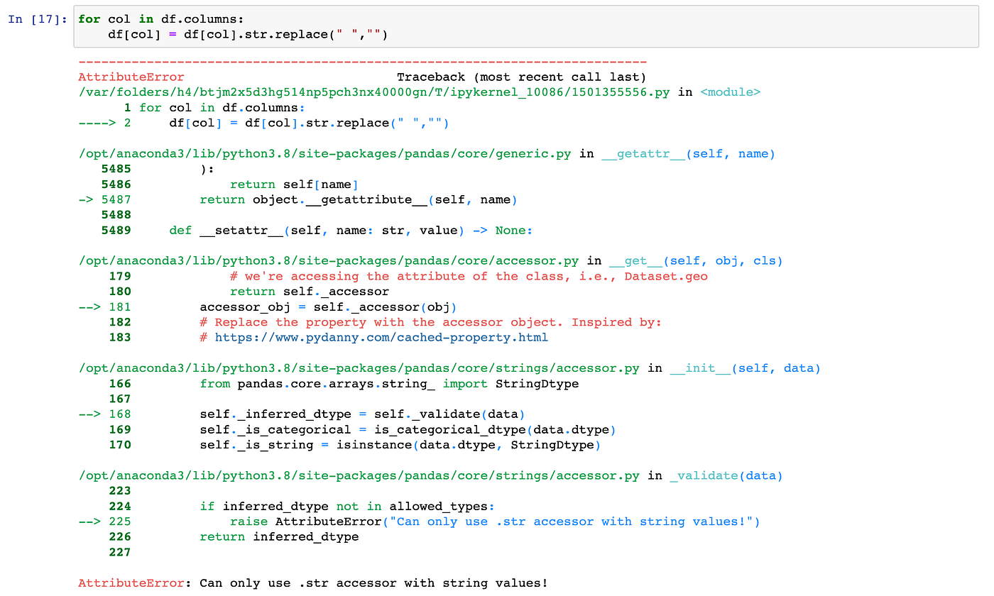
Task: Click the '<module>' label in traceback
Action: click(x=731, y=92)
